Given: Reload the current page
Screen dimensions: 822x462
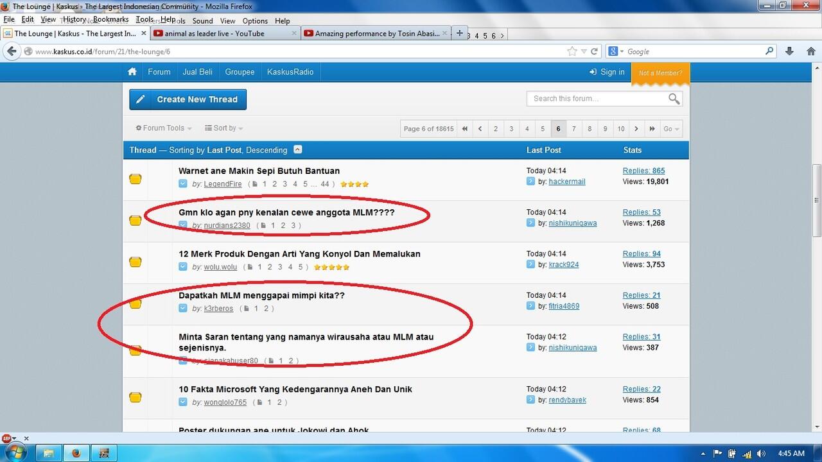Looking at the screenshot, I should (x=595, y=51).
